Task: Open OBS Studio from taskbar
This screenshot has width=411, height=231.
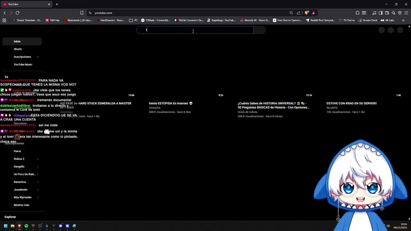Action: 40,226
